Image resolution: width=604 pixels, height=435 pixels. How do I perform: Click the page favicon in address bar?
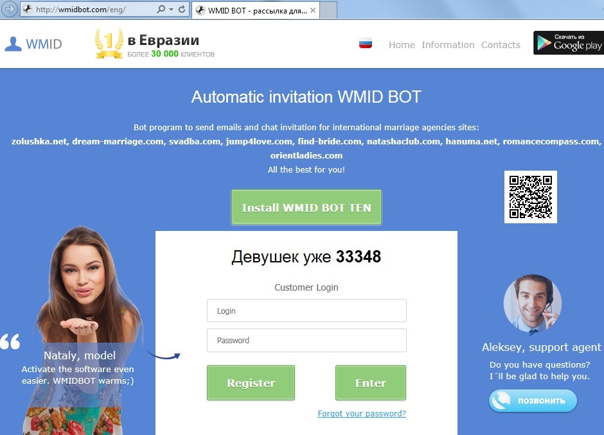tap(28, 9)
